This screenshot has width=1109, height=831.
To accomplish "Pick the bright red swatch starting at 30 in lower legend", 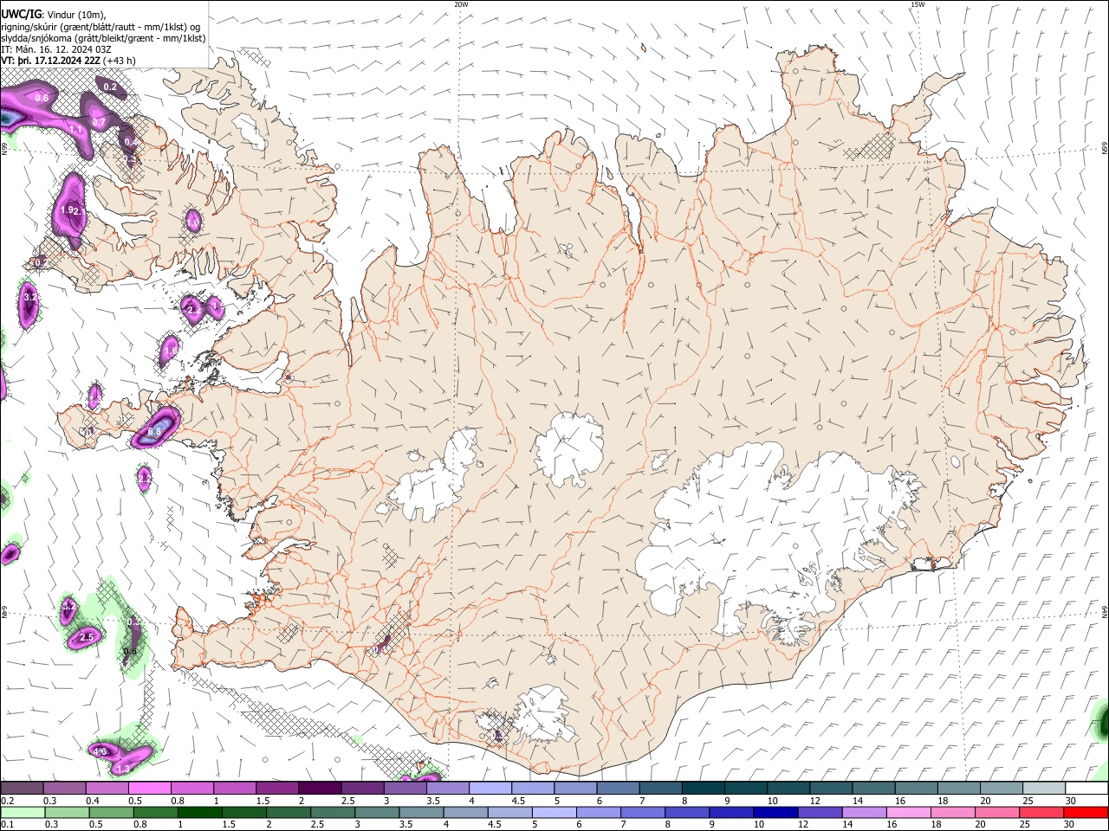I will 1086,812.
